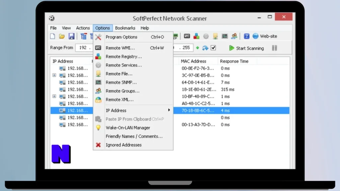Click the computer icon on the 315 ms row
The width and height of the screenshot is (340, 191).
[62, 90]
